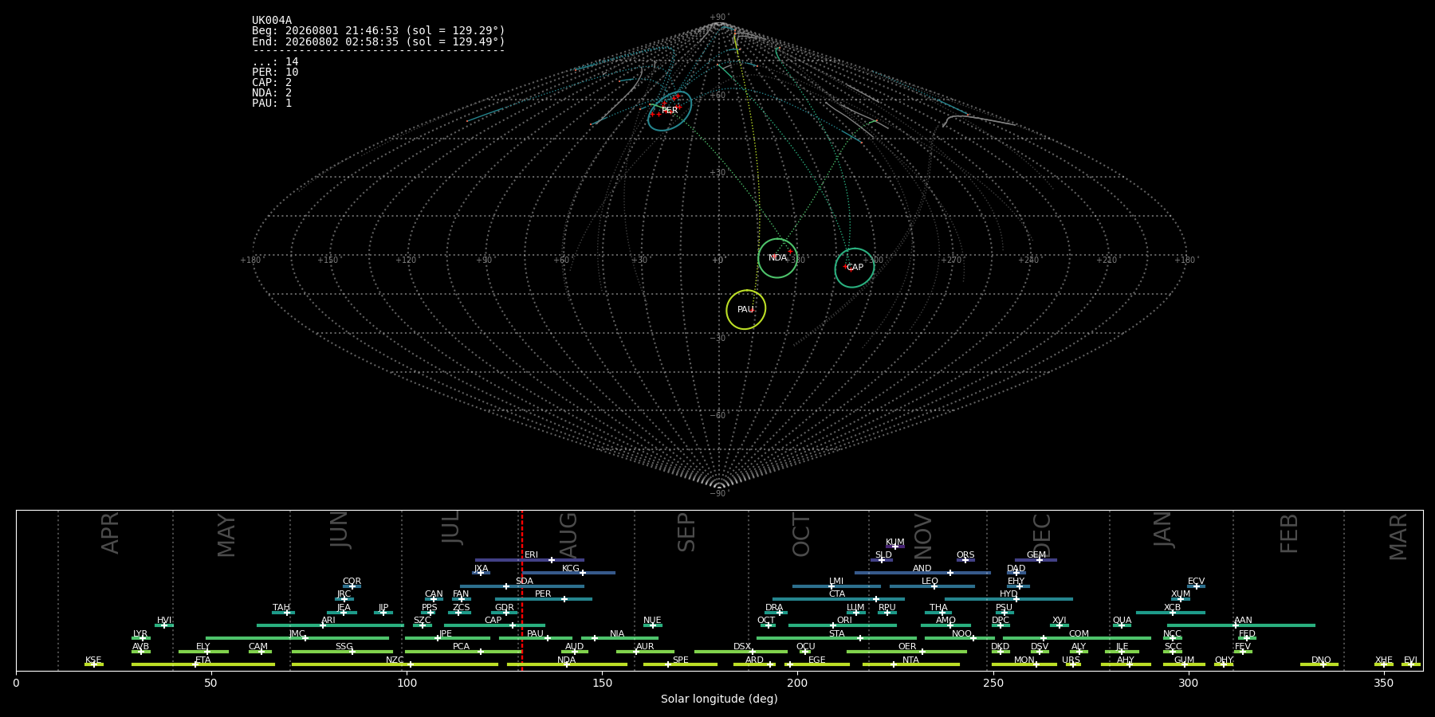Click the +90 north pole label
Screen dimensions: 1435x717
[719, 17]
